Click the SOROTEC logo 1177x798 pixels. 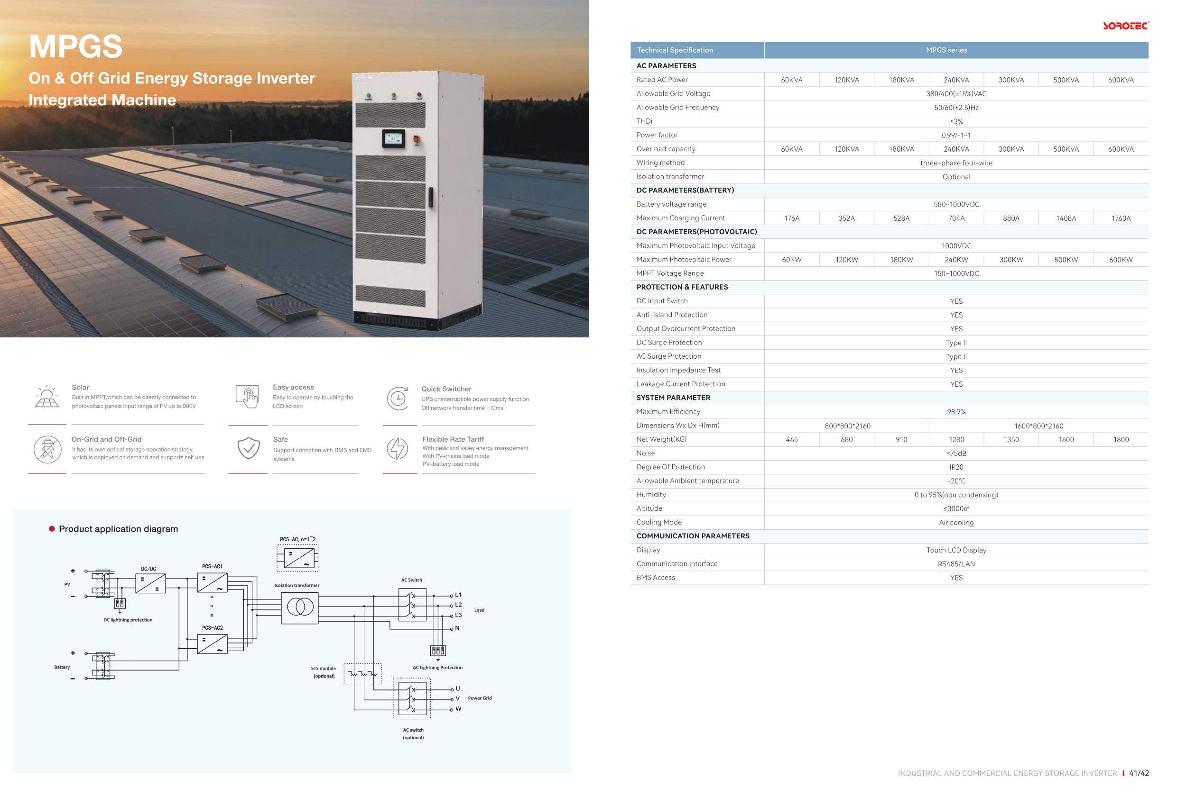point(1126,26)
